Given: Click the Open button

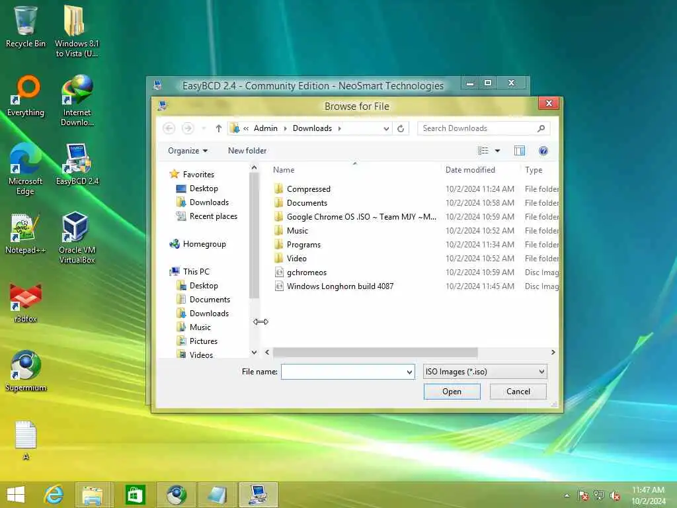Looking at the screenshot, I should 452,392.
